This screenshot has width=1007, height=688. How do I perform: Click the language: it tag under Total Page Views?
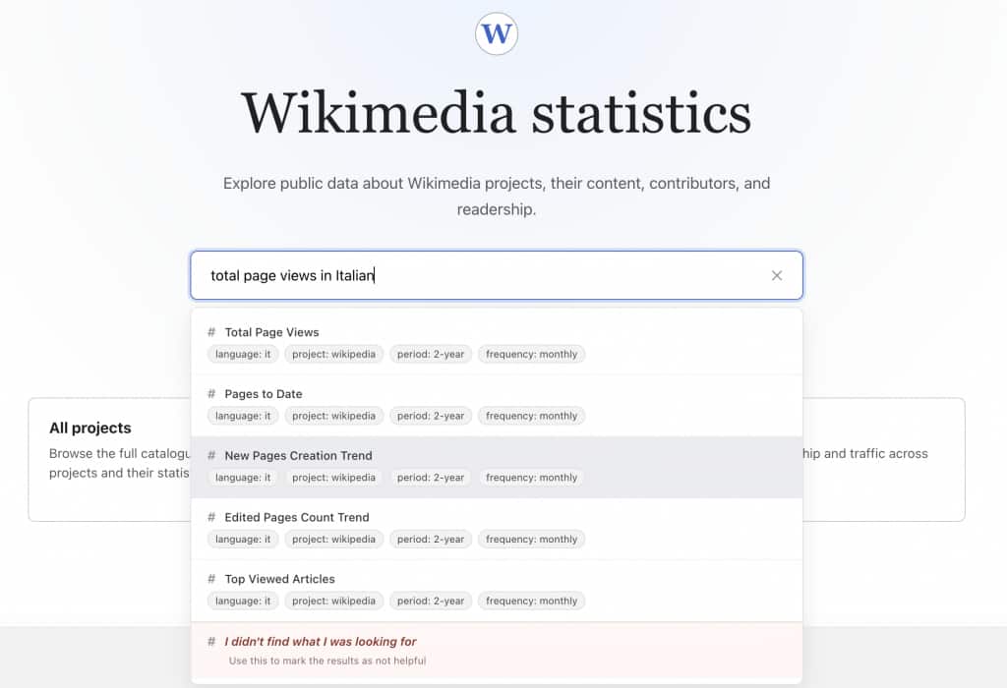(x=243, y=354)
